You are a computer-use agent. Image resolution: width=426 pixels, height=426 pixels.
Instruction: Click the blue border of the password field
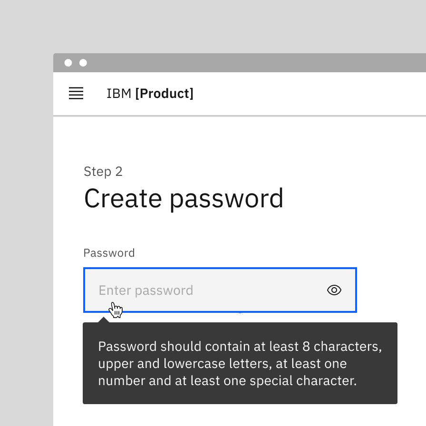[220, 268]
